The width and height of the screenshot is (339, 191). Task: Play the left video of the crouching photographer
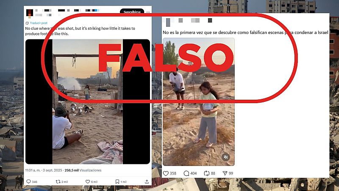pyautogui.click(x=88, y=101)
